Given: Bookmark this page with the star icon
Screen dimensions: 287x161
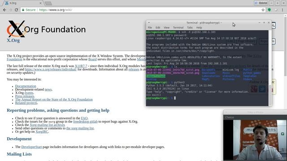Looking at the screenshot, I should [263, 10].
